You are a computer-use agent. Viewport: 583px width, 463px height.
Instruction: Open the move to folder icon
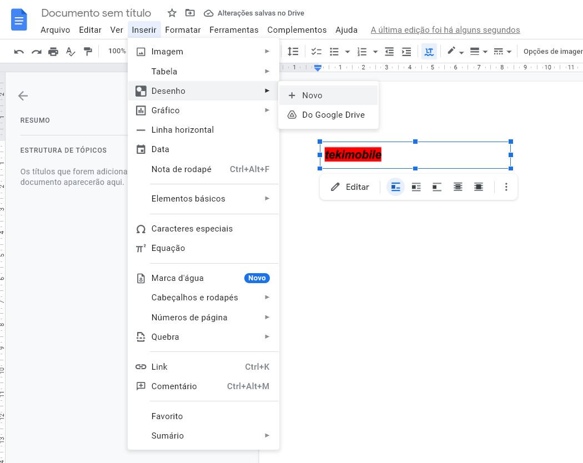(x=190, y=13)
